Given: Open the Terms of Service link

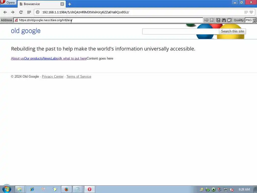Looking at the screenshot, I should click(79, 76).
